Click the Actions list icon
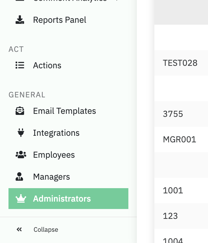The height and width of the screenshot is (243, 208). click(20, 65)
